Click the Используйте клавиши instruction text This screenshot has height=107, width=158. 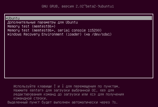click(33, 86)
